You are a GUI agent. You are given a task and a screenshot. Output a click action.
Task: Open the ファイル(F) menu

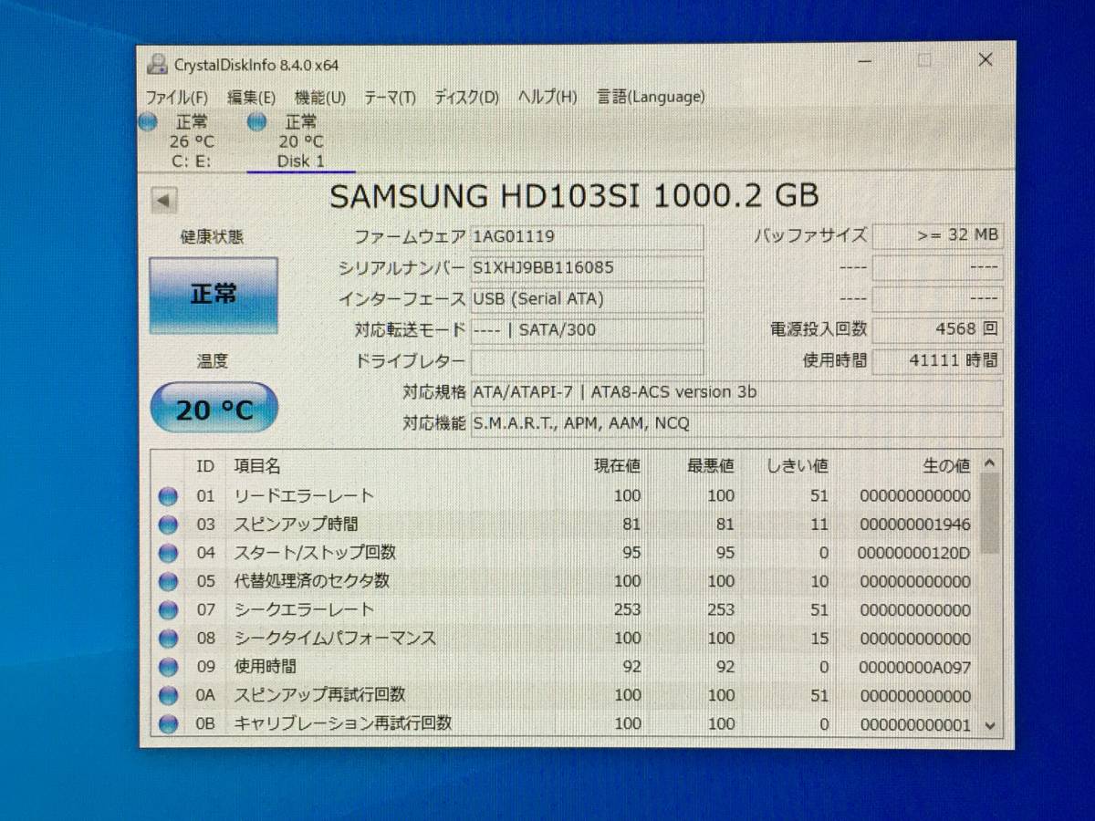tap(176, 97)
